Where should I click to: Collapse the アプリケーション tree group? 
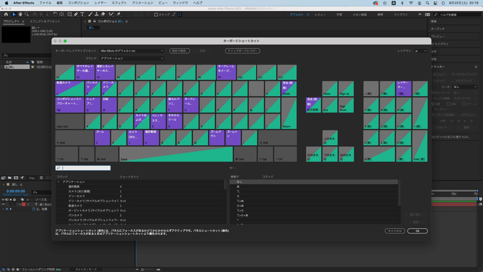(x=58, y=182)
